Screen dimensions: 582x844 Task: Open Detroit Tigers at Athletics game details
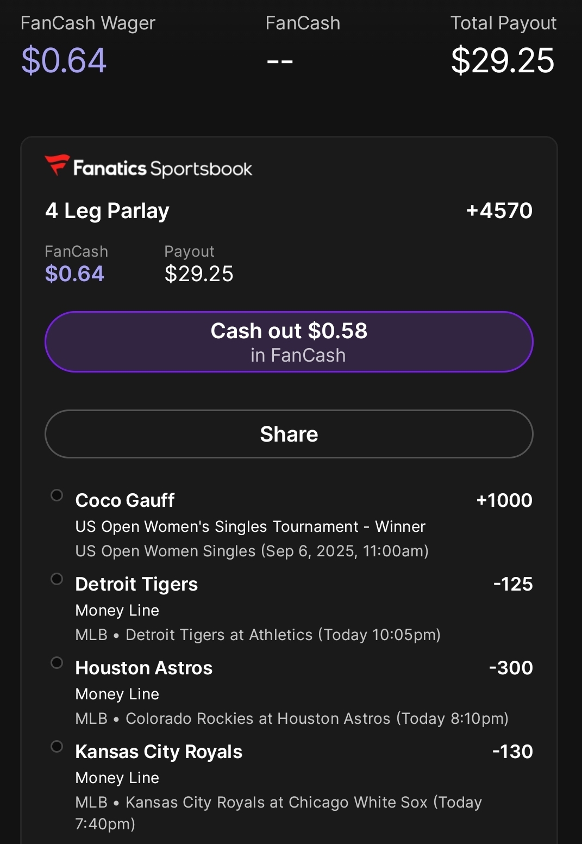pos(258,635)
